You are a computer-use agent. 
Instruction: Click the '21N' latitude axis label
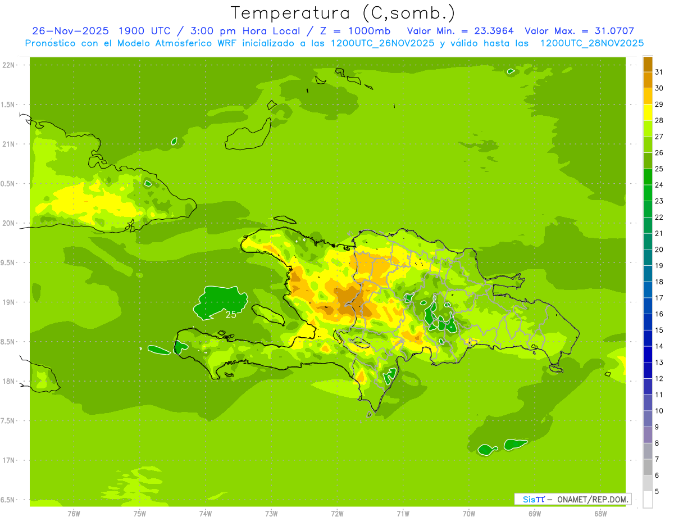pyautogui.click(x=9, y=144)
